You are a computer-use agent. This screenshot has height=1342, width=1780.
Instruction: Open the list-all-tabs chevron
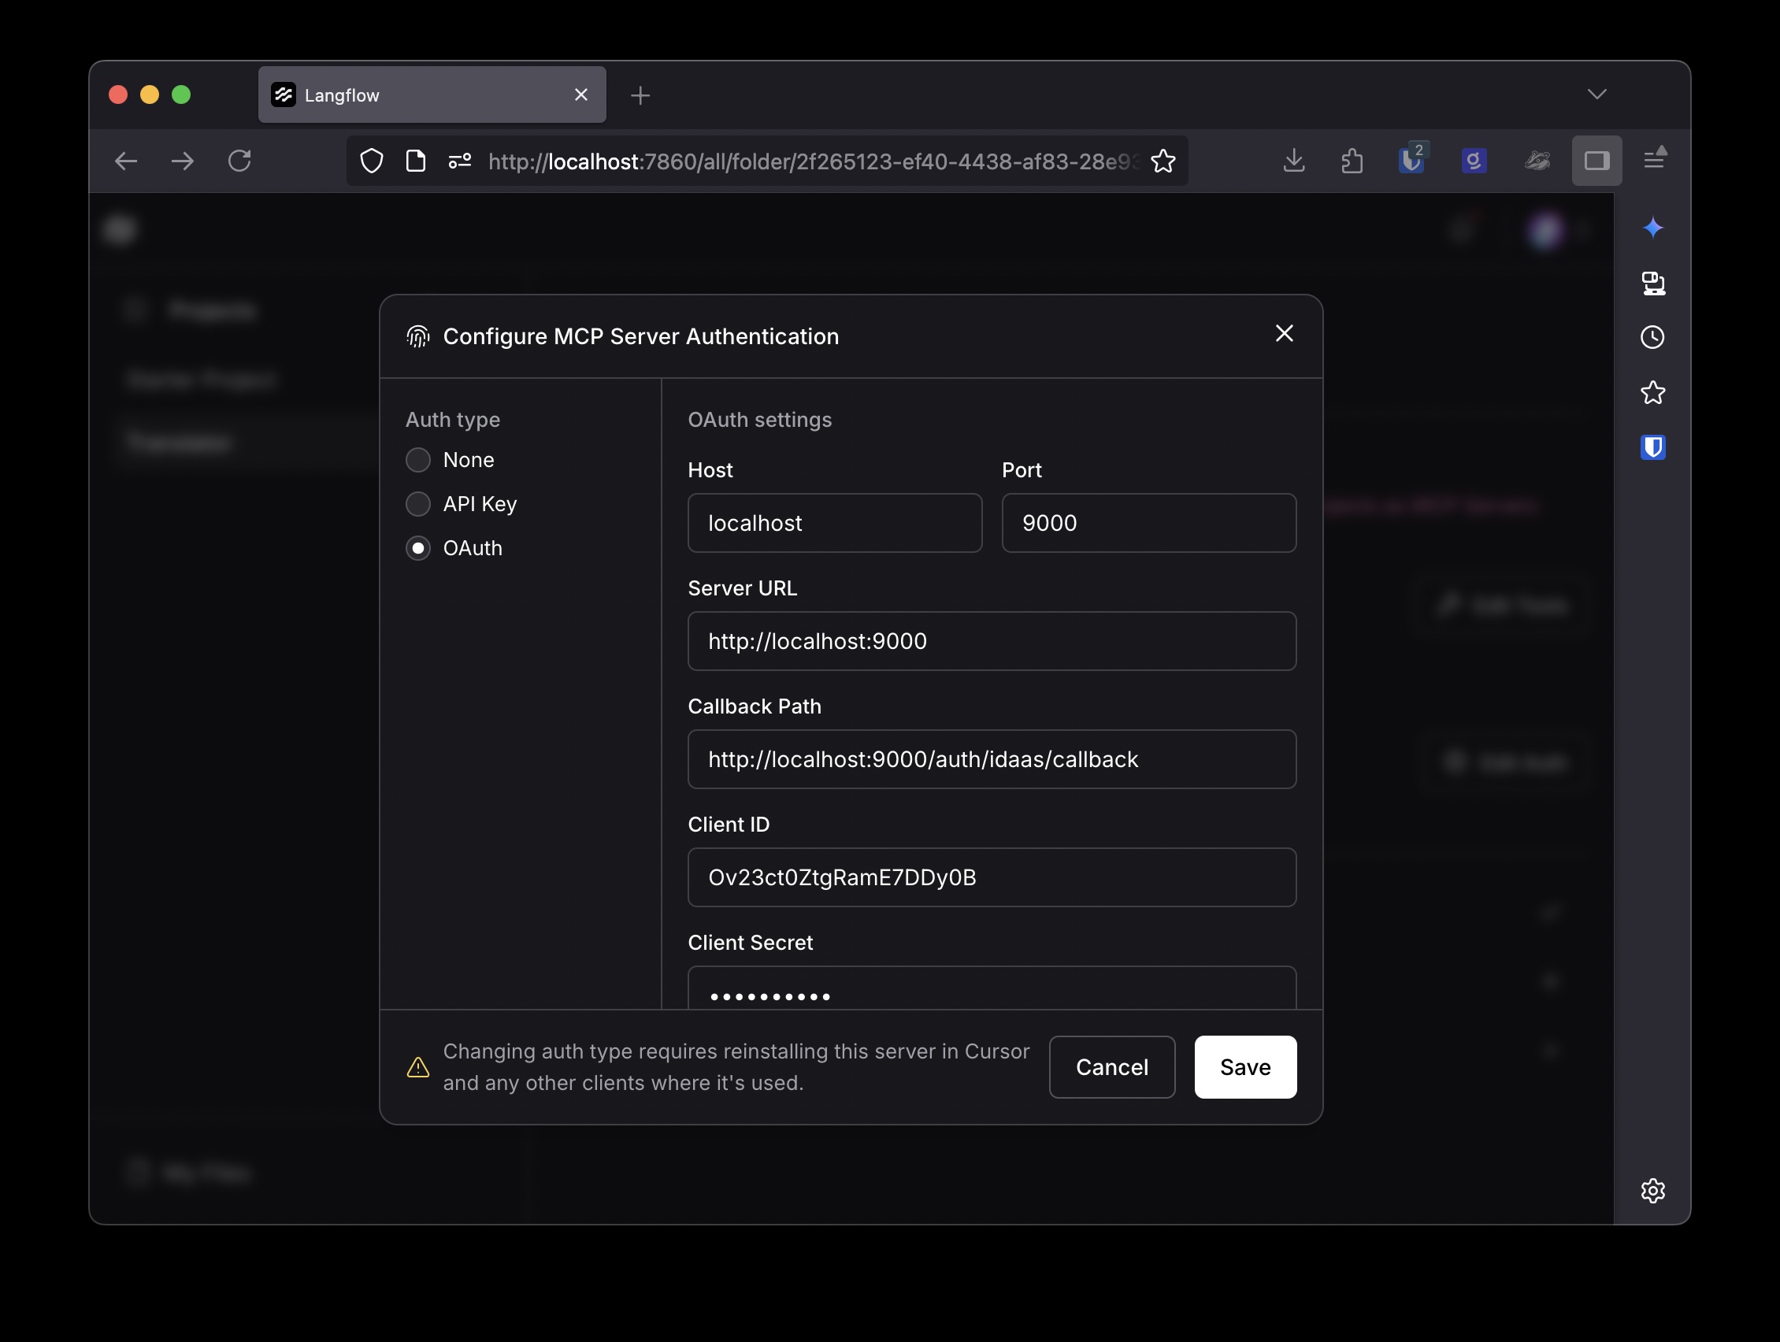pyautogui.click(x=1598, y=95)
